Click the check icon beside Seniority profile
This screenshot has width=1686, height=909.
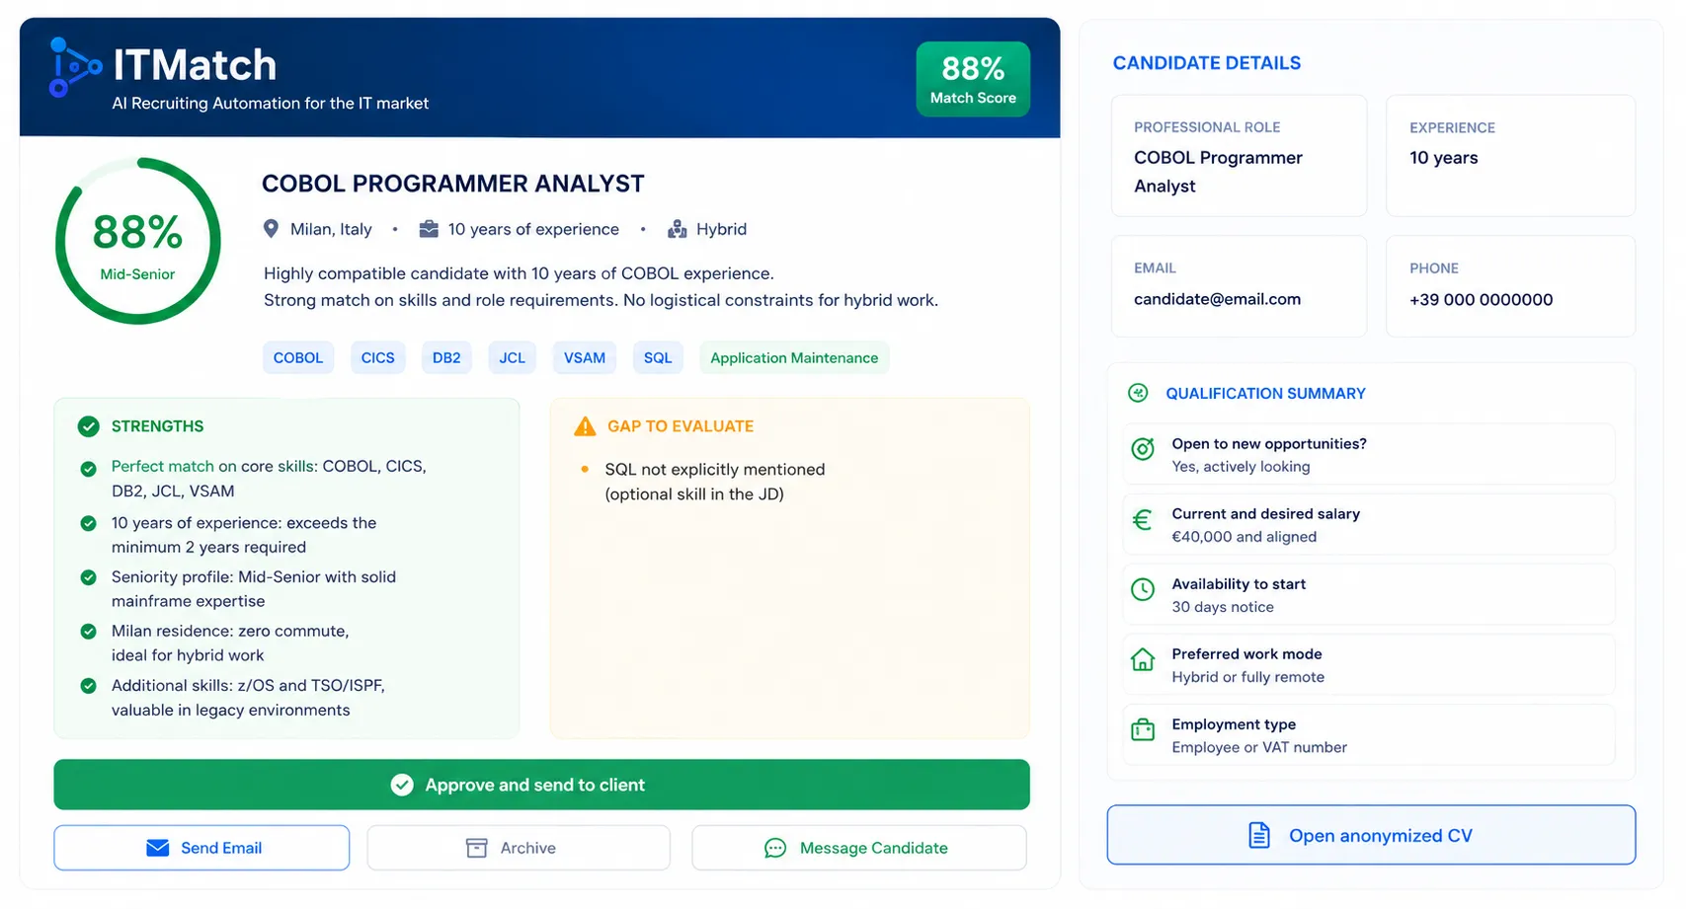(88, 577)
